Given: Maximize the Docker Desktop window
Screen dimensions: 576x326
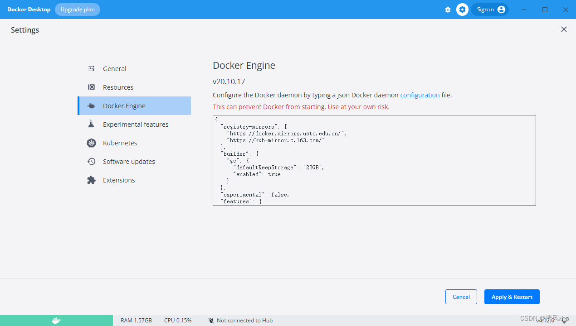Looking at the screenshot, I should tap(545, 10).
